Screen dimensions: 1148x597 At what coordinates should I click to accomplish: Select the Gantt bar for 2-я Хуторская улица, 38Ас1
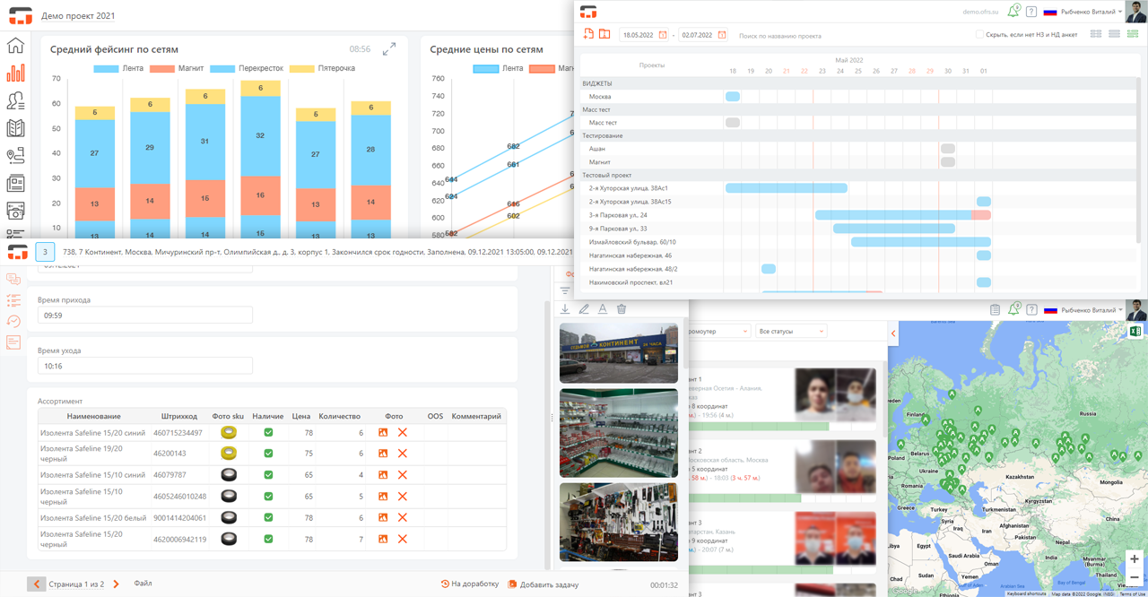click(x=787, y=188)
